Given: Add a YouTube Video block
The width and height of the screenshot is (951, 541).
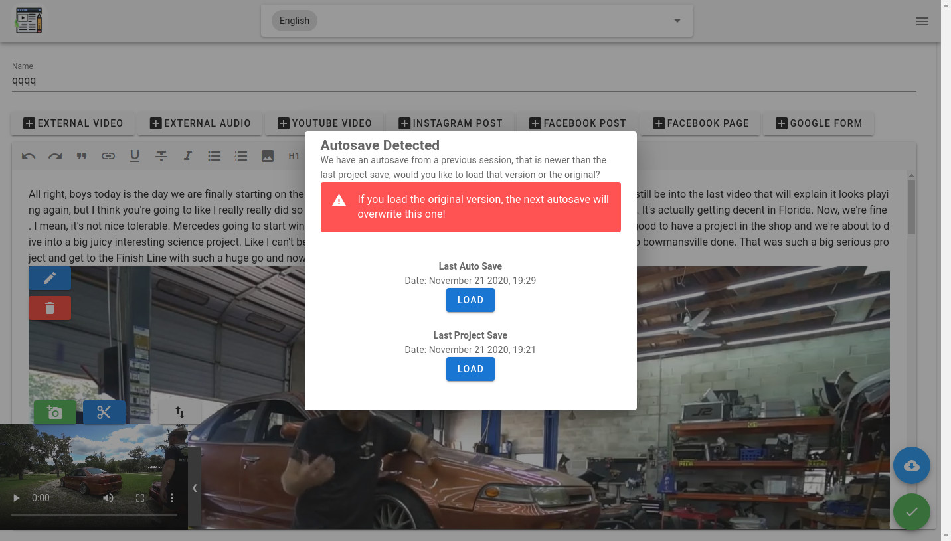Looking at the screenshot, I should (x=324, y=123).
